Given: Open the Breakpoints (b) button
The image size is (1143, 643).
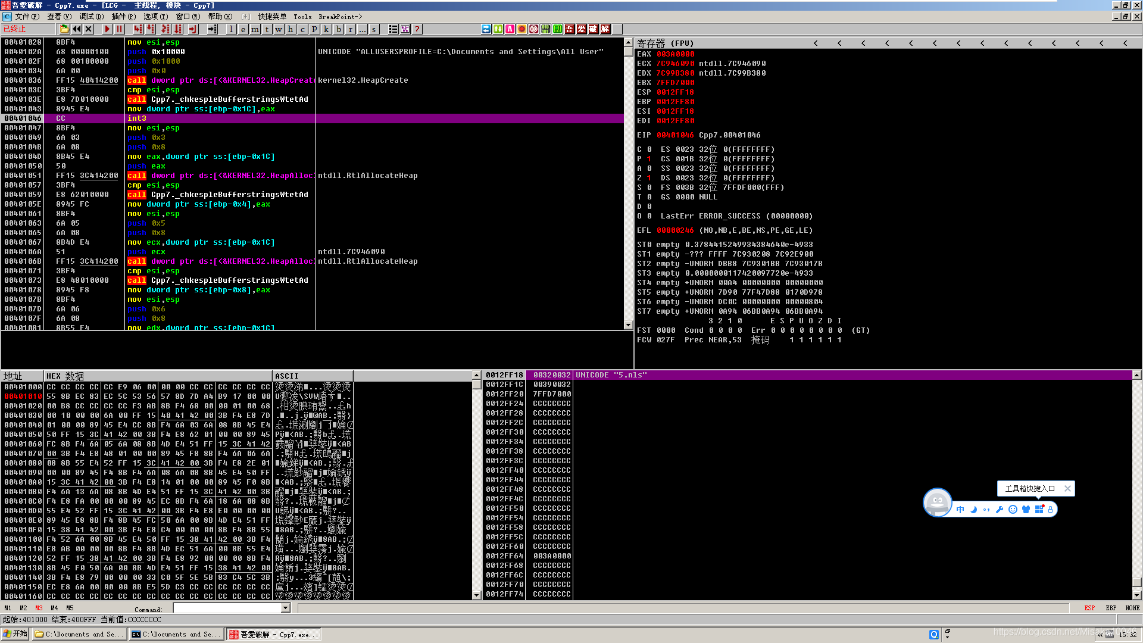Looking at the screenshot, I should click(338, 29).
